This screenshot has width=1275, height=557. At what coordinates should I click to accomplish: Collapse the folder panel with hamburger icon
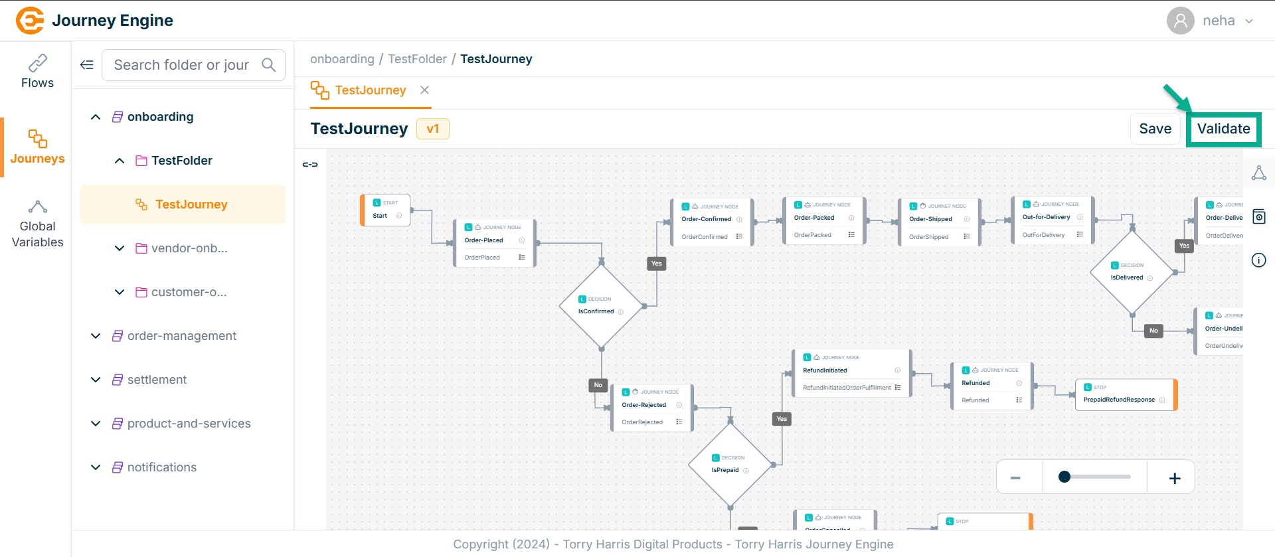click(x=87, y=65)
